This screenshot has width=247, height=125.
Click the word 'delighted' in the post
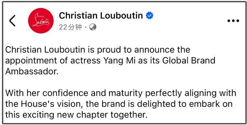tap(160, 104)
